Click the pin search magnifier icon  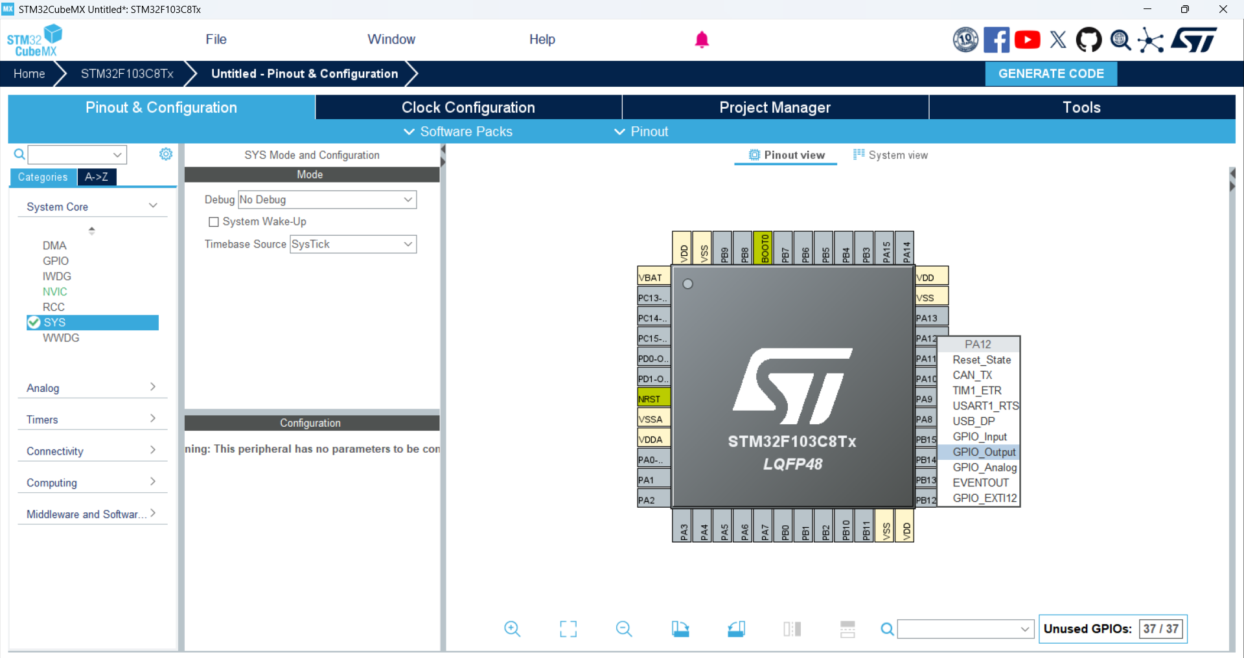[887, 629]
